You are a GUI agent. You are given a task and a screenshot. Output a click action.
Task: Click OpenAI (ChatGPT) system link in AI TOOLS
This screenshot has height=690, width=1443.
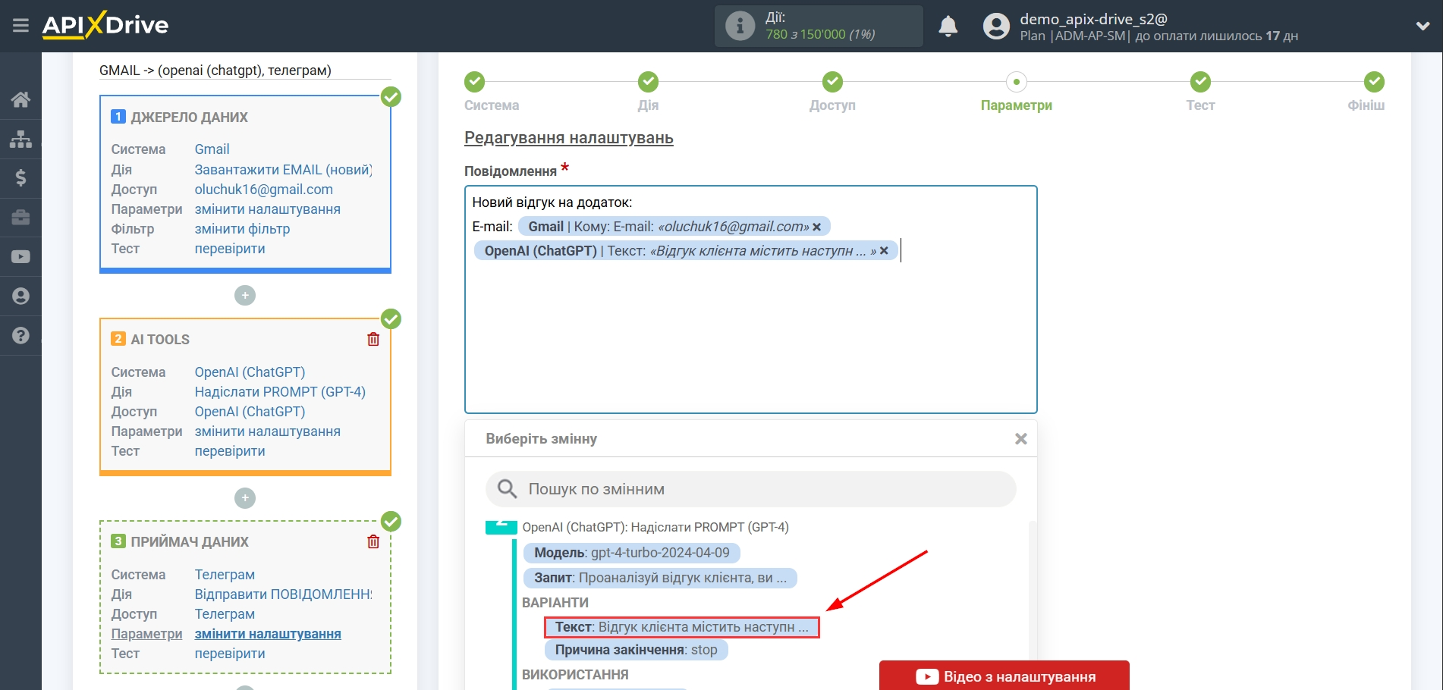(x=250, y=372)
